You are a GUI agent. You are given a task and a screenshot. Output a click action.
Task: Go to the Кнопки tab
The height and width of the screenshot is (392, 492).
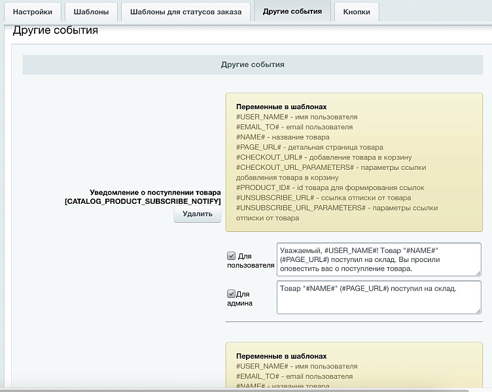click(x=356, y=12)
